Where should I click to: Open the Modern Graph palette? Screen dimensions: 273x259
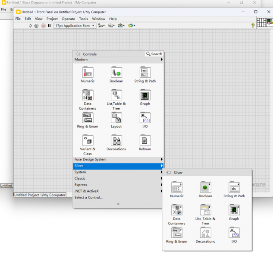[145, 98]
